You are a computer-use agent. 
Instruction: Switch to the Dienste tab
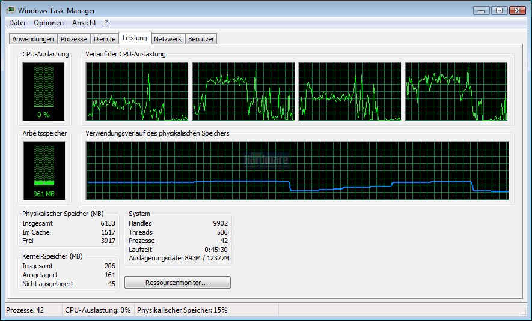pos(105,39)
